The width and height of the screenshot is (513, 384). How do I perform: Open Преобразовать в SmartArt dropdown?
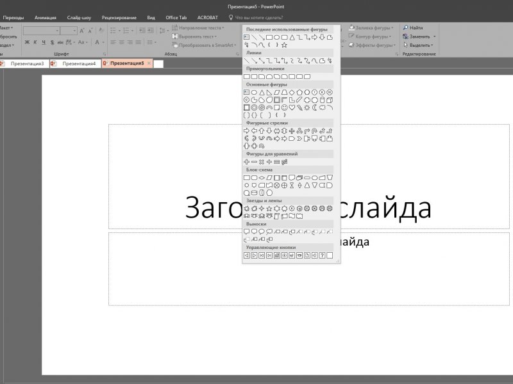tap(204, 45)
